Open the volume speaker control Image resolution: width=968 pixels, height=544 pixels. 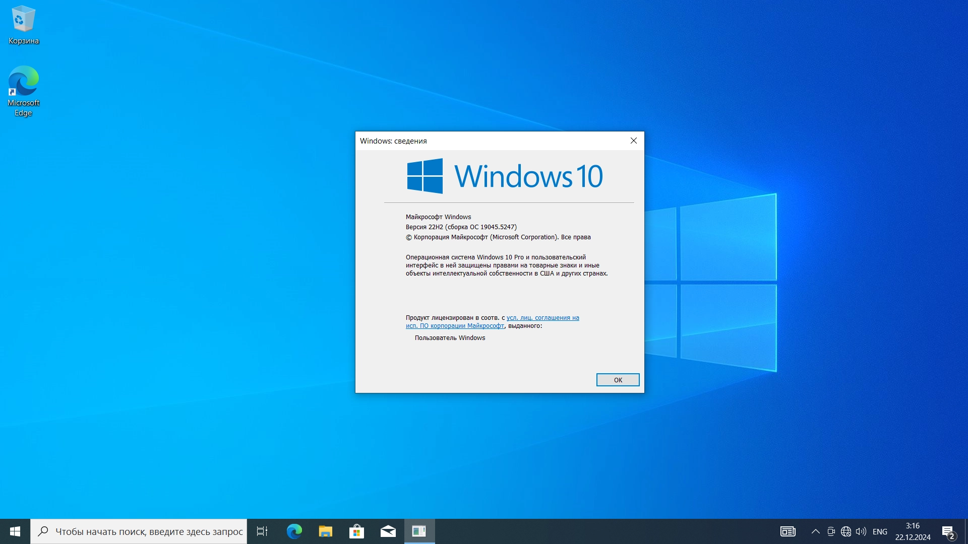(x=861, y=531)
